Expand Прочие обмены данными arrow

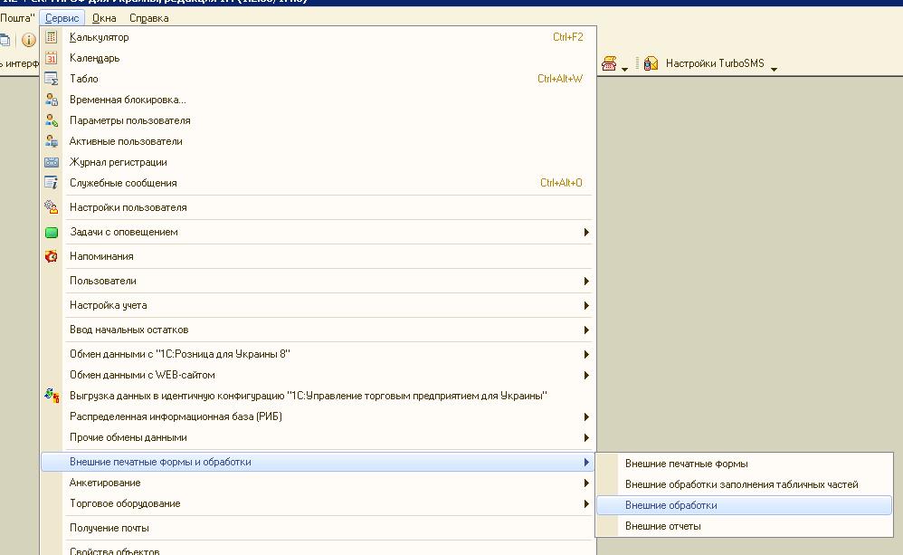(585, 437)
